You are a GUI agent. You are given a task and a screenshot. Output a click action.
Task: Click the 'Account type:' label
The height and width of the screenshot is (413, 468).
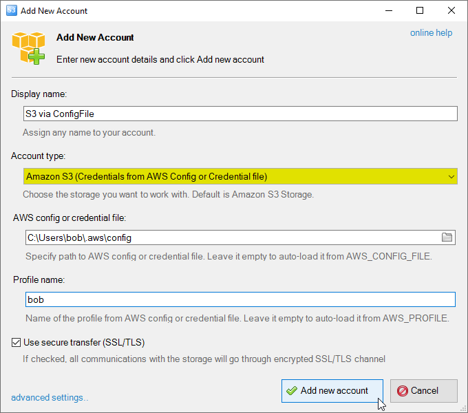pos(39,156)
